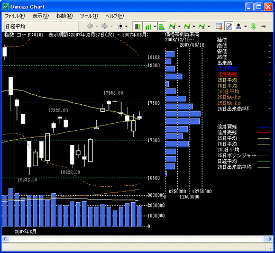The width and height of the screenshot is (275, 253).
Task: Open the 移動(M) menu
Action: [x=65, y=16]
